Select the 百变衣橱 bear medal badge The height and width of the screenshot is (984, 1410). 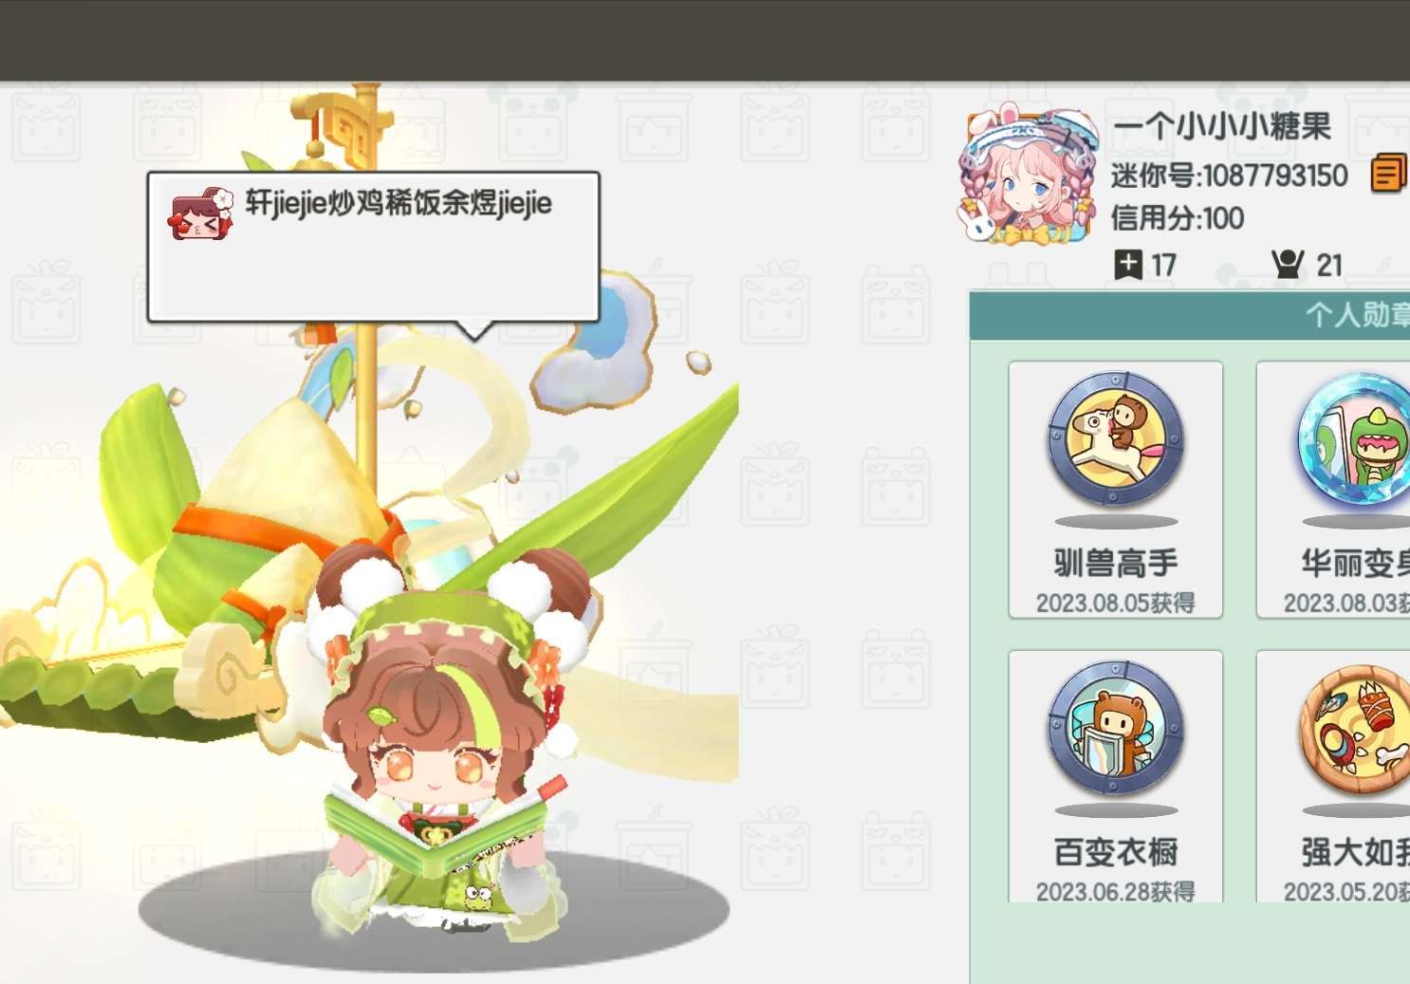click(x=1115, y=729)
